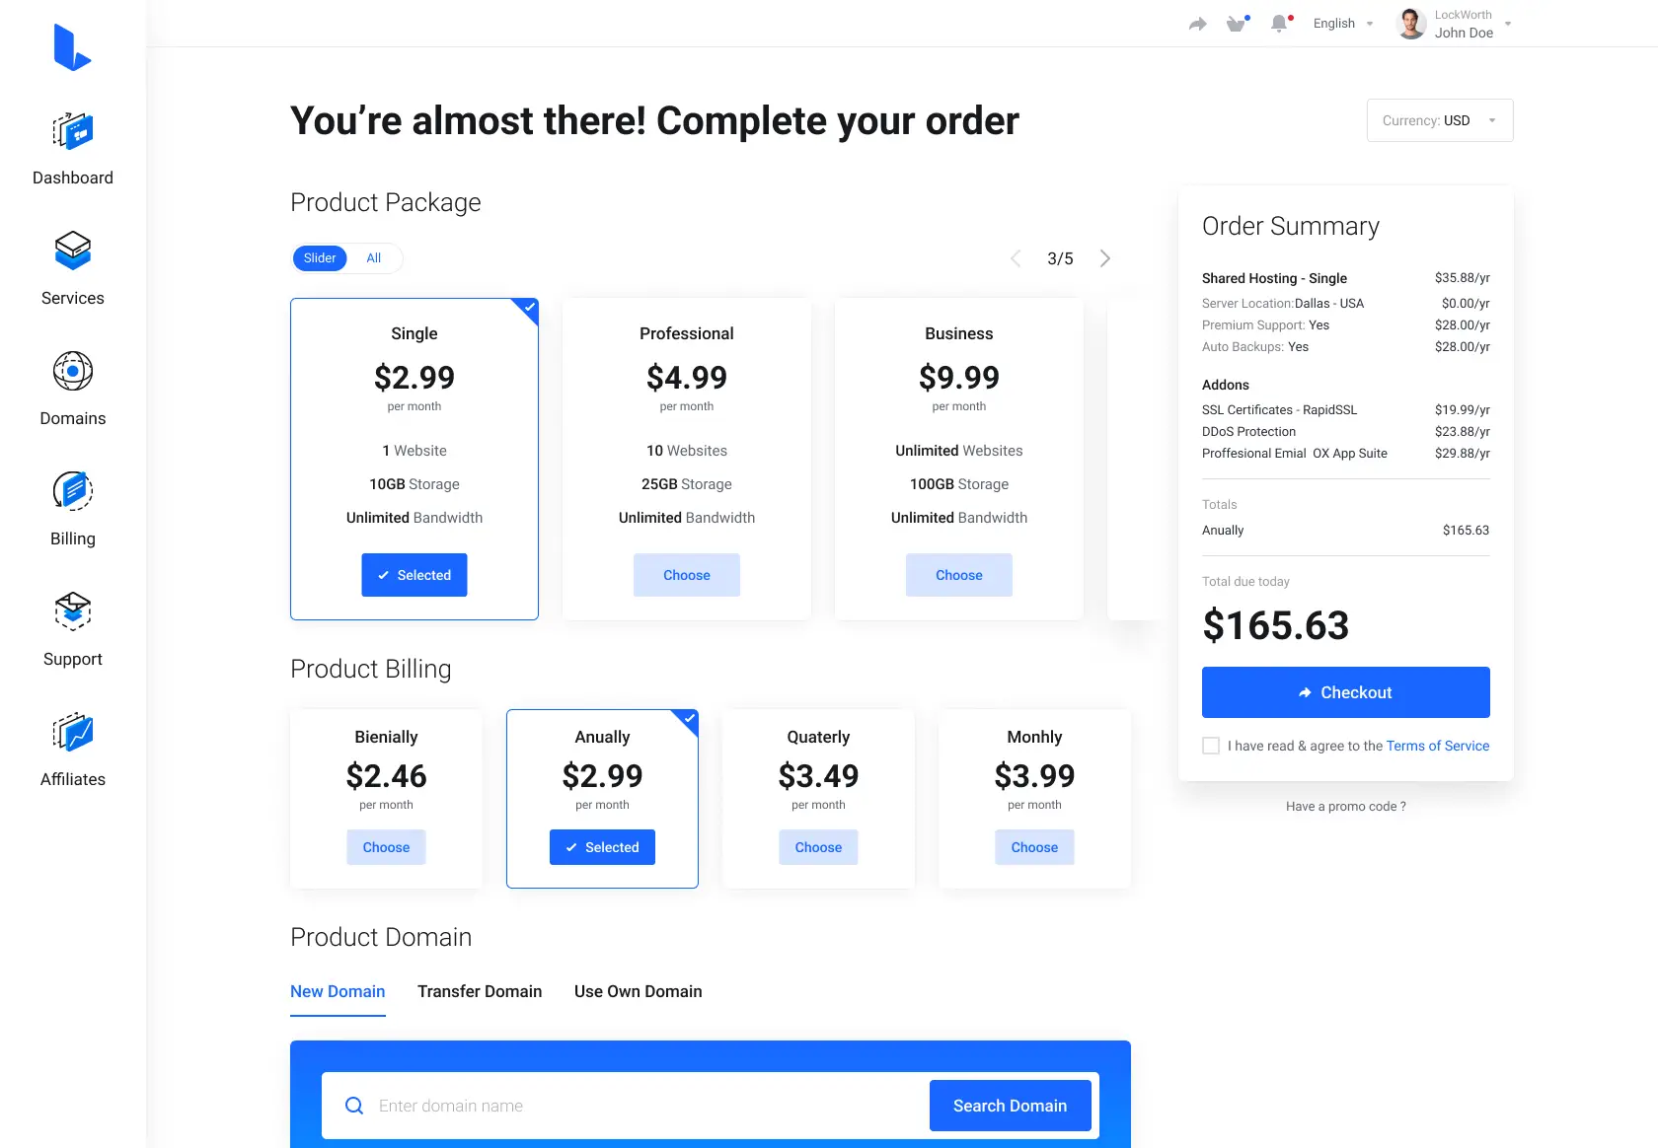Advance the package slider with next arrow
The image size is (1658, 1148).
tap(1105, 258)
